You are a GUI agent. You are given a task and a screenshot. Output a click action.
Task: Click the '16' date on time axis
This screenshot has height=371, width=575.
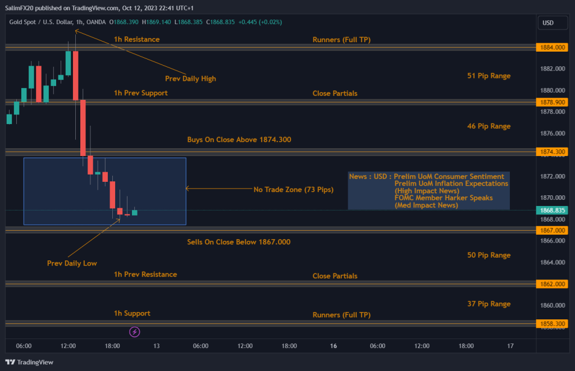click(334, 346)
